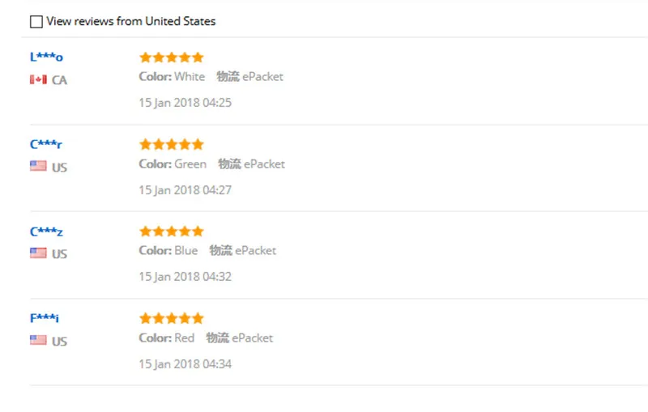Open reviewer C***r's profile

[46, 144]
